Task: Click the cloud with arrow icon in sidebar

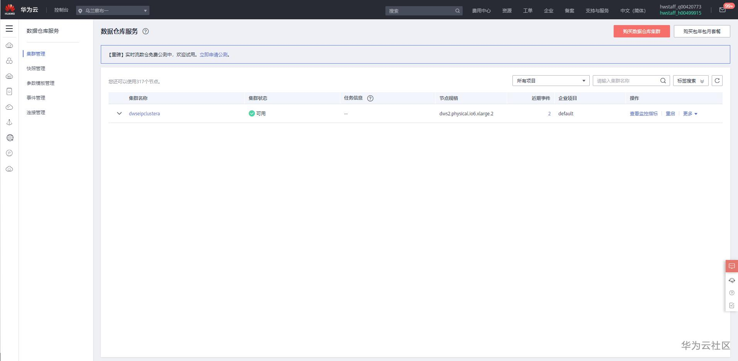Action: (10, 107)
